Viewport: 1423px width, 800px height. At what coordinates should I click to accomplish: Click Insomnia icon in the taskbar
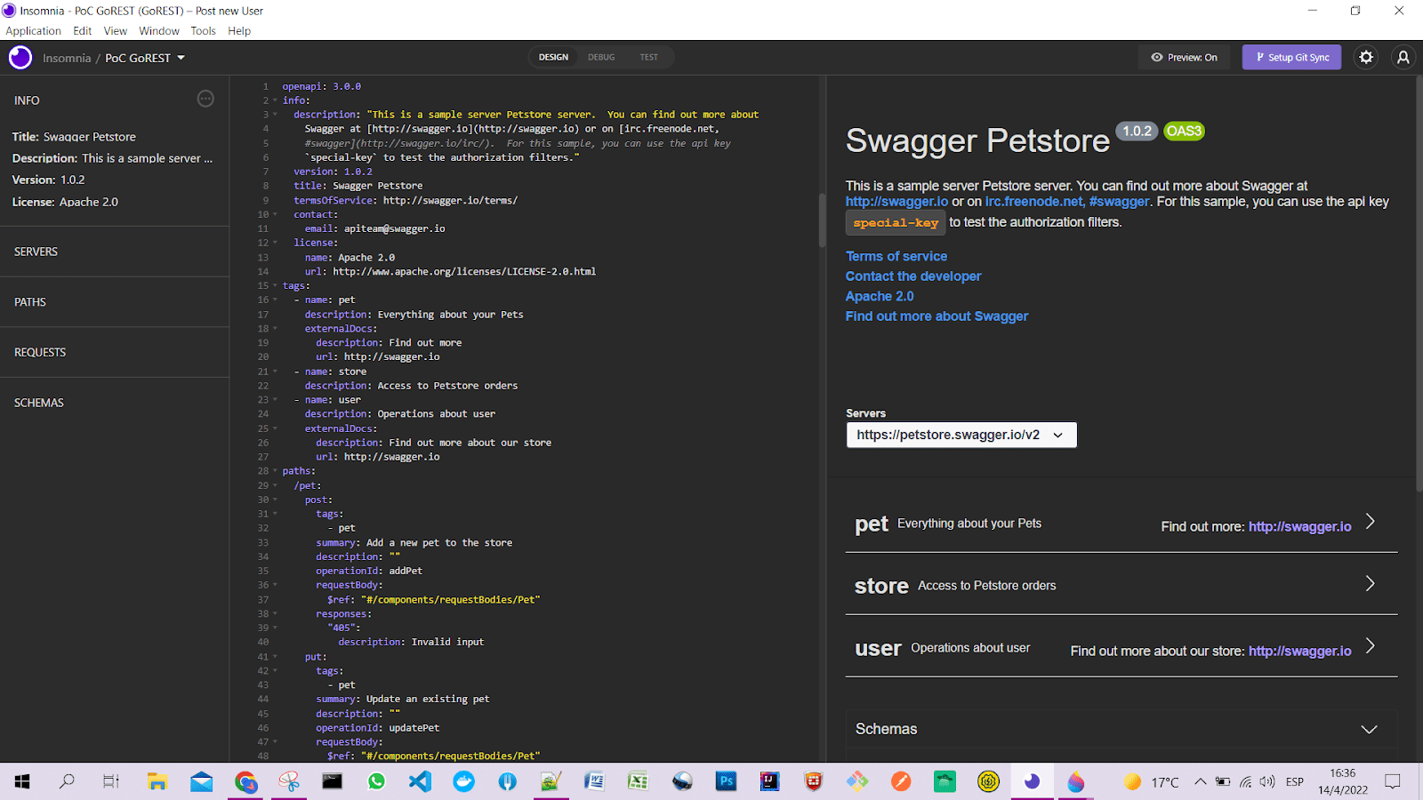(1032, 781)
